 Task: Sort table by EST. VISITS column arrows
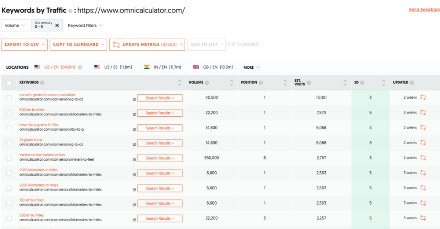(345, 83)
